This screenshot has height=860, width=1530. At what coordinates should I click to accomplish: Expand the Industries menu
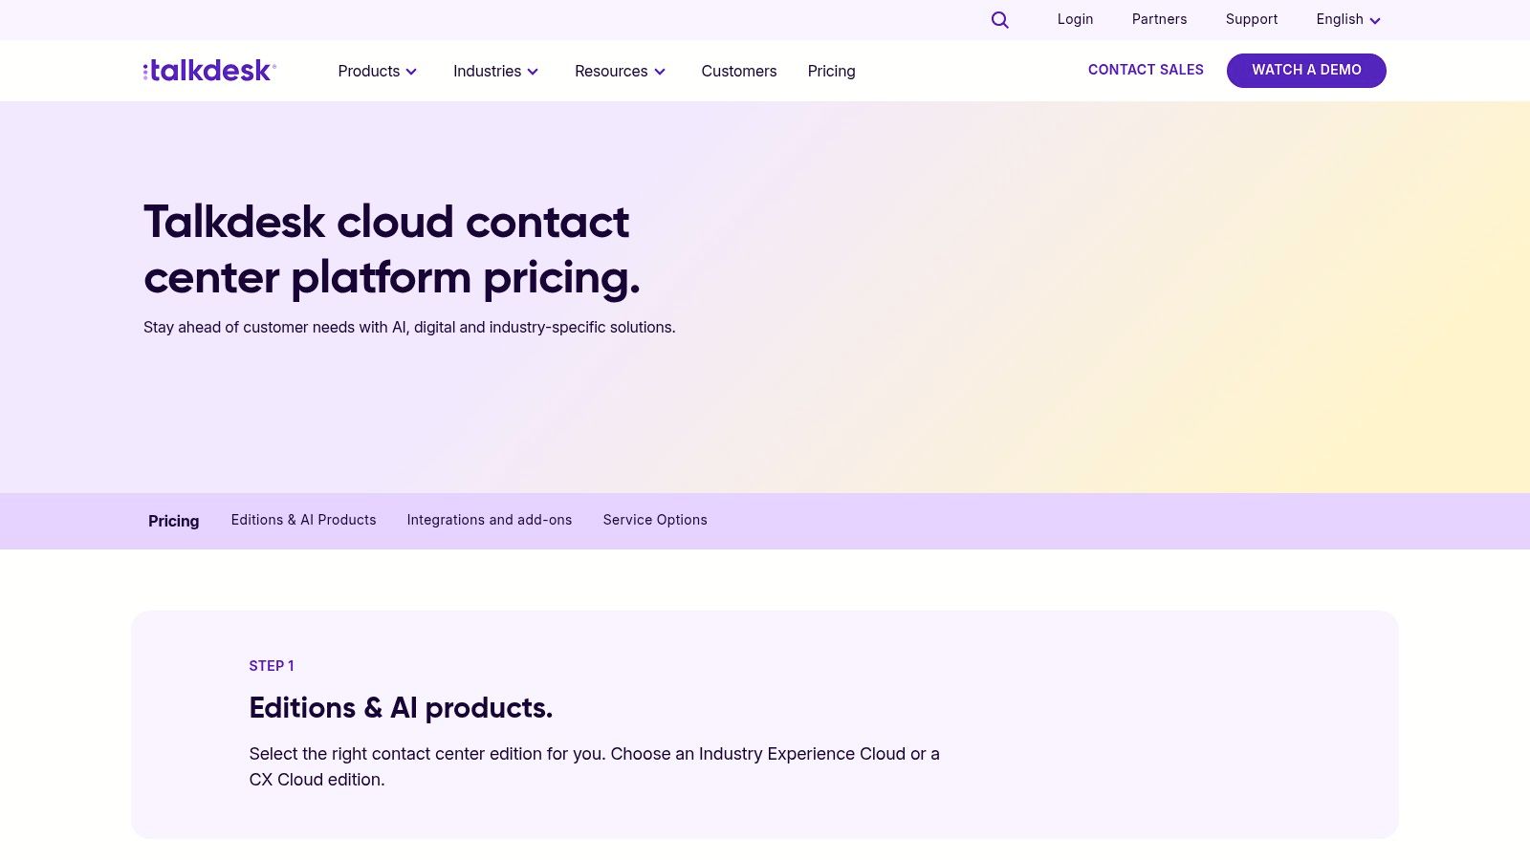point(488,71)
